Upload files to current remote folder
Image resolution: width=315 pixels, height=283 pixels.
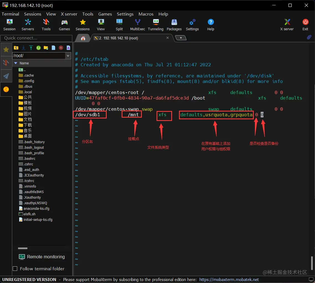coord(31,48)
